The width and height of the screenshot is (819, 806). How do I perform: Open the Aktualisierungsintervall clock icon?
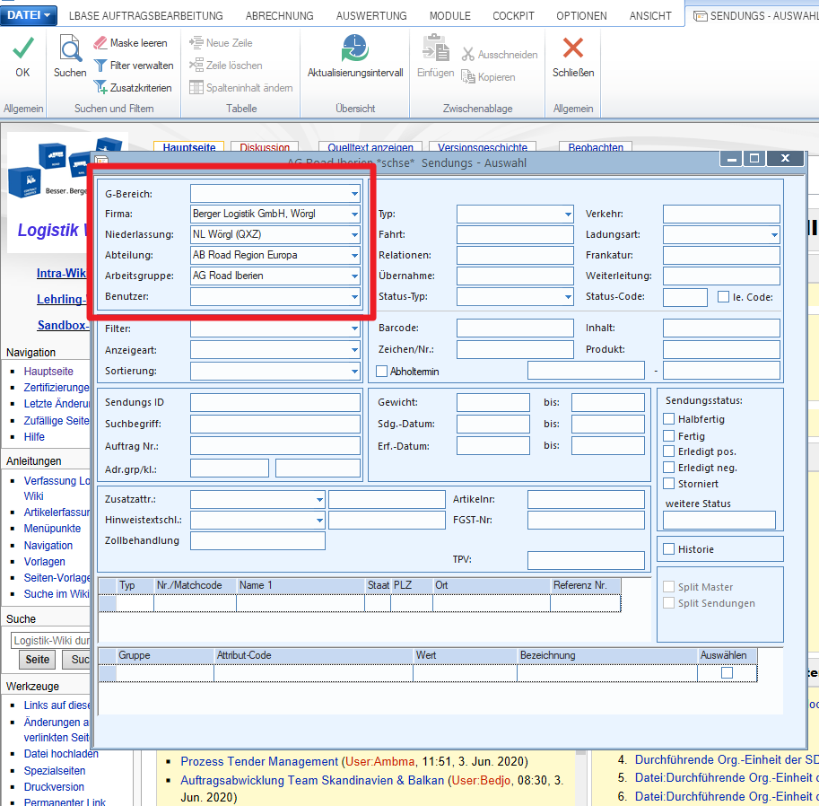[x=355, y=48]
